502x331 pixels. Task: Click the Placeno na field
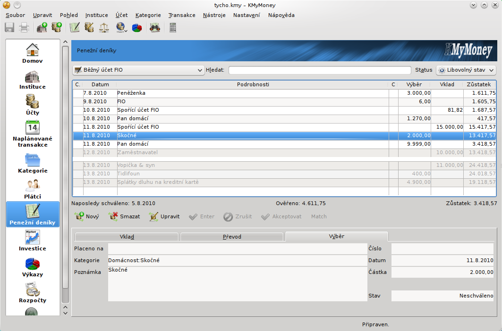click(x=238, y=248)
